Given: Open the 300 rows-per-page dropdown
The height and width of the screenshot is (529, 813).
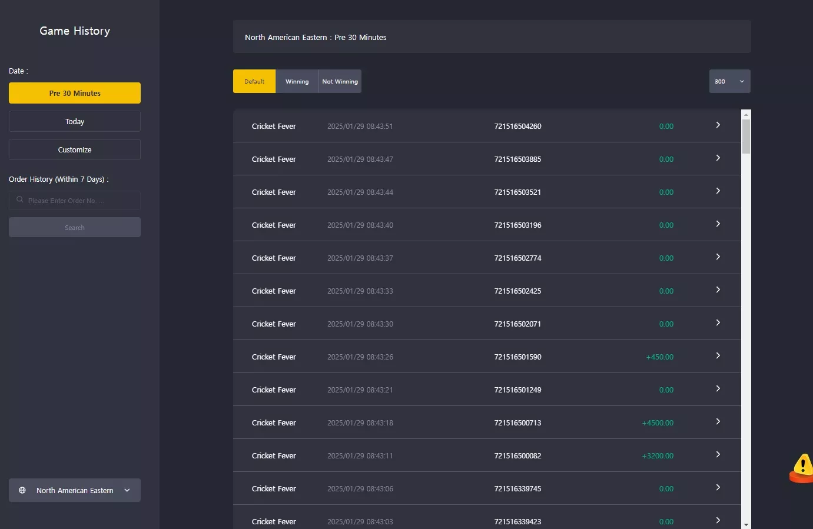Looking at the screenshot, I should click(x=729, y=81).
